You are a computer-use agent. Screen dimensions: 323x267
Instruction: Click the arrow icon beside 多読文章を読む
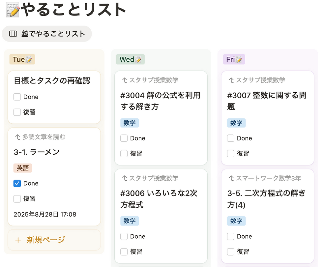click(17, 137)
